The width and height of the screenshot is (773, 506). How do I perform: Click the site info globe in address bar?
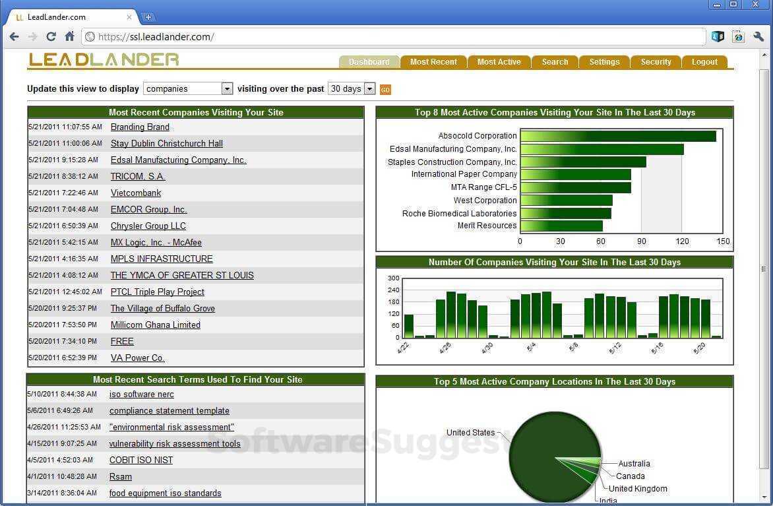coord(90,36)
